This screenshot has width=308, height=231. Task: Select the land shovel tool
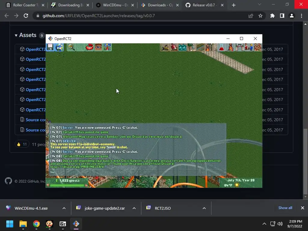click(174, 47)
